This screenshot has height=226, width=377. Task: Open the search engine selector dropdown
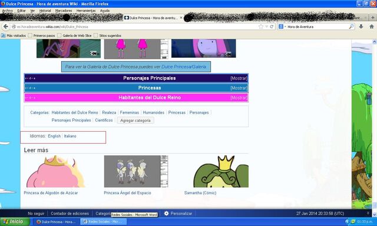coord(282,26)
